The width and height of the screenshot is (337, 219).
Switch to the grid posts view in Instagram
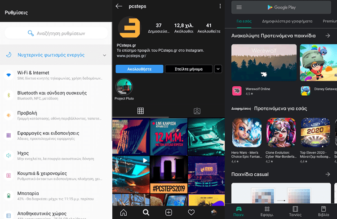coord(141,111)
